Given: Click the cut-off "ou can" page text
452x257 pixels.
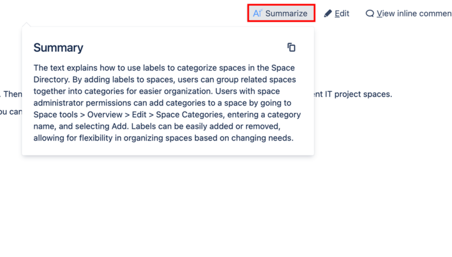Looking at the screenshot, I should [10, 111].
